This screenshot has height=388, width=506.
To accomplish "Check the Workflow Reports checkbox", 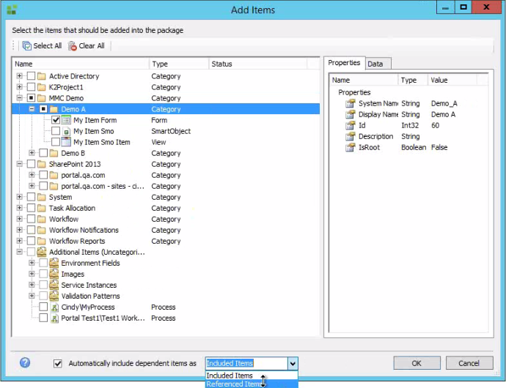I will tap(31, 241).
